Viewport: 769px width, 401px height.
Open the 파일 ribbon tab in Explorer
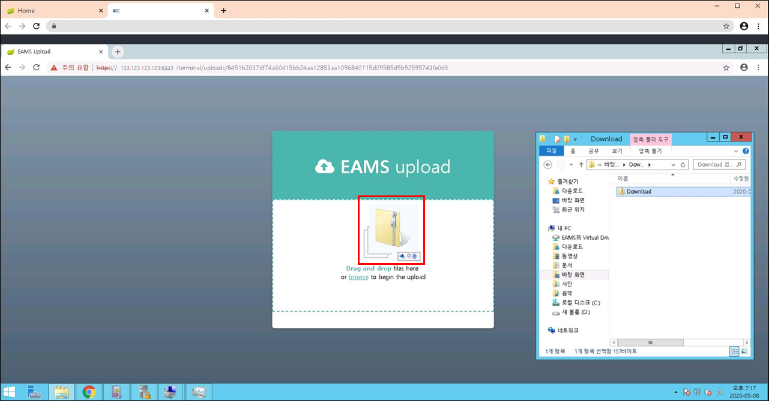pos(551,151)
